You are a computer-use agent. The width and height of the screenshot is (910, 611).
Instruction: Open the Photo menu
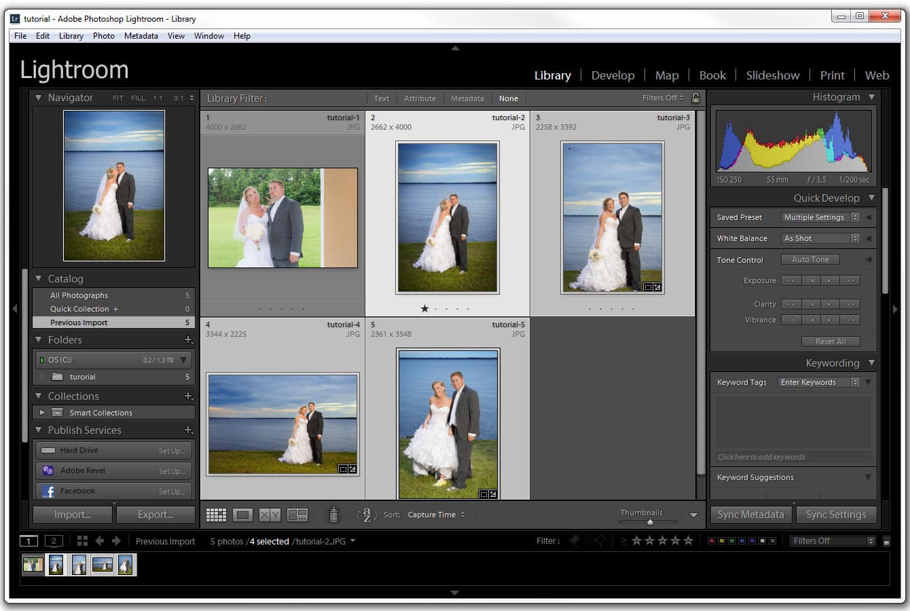tap(103, 35)
